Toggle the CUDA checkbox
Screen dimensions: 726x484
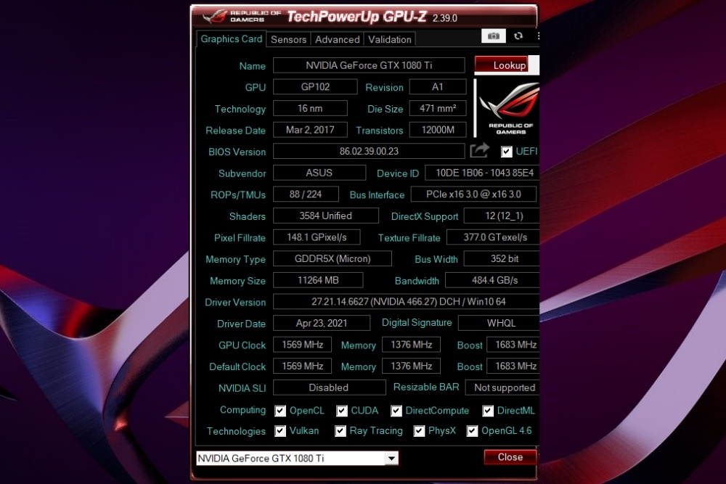(x=342, y=411)
